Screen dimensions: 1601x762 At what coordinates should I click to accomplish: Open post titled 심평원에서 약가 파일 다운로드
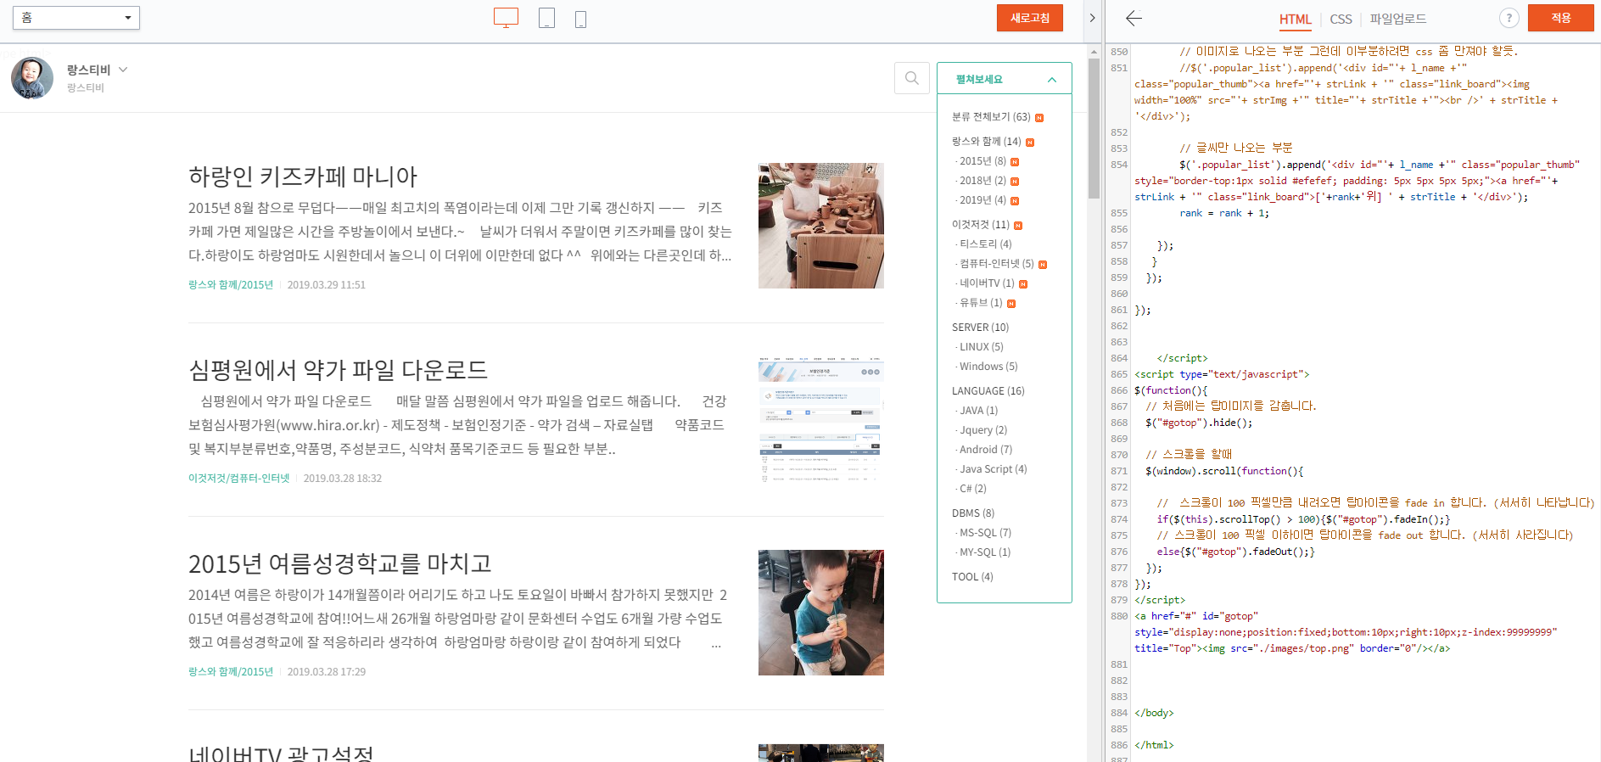coord(338,370)
